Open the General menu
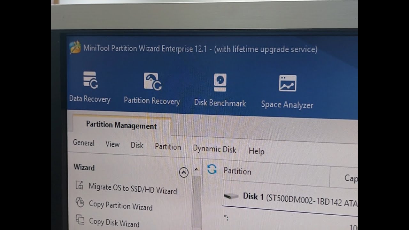Image resolution: width=409 pixels, height=230 pixels. 84,143
